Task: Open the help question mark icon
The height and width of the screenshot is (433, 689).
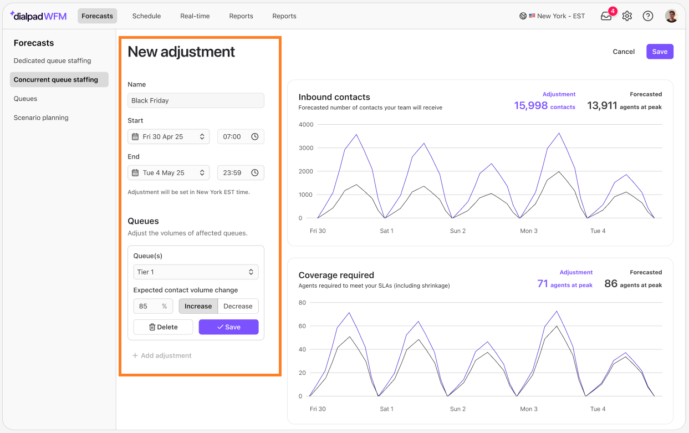Action: point(647,16)
